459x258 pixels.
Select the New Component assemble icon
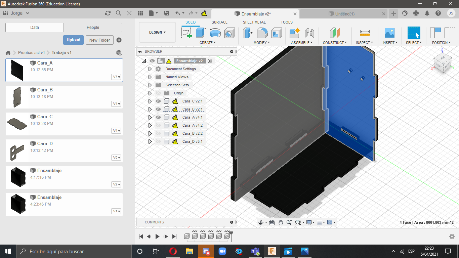point(294,33)
